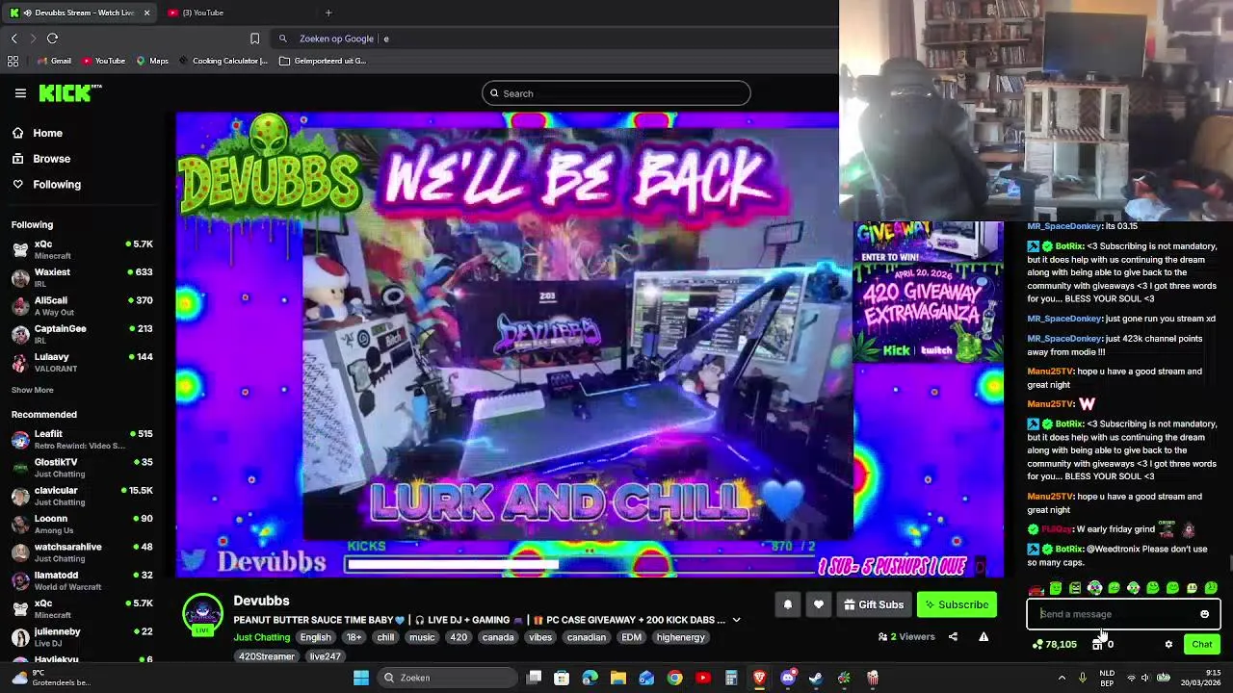Open Looonn Among Us channel
This screenshot has height=693, width=1233.
pos(82,524)
